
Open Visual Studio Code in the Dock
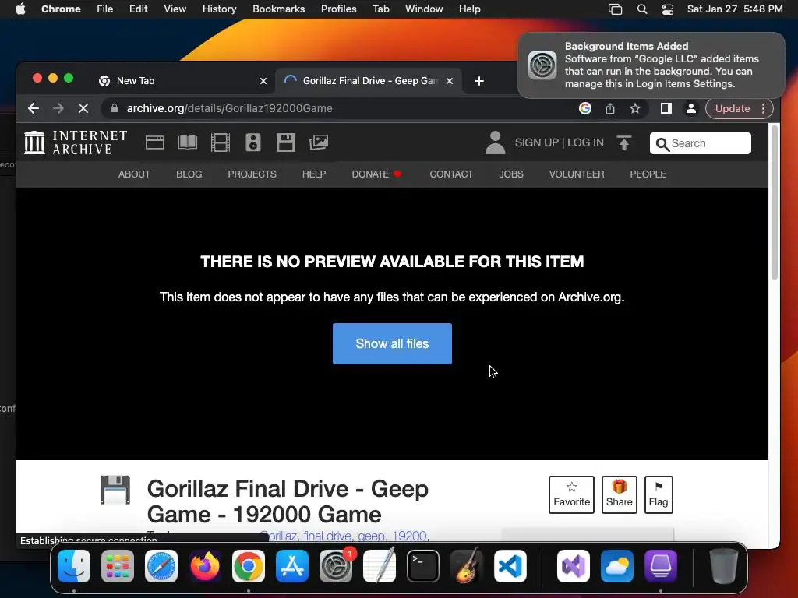tap(510, 566)
